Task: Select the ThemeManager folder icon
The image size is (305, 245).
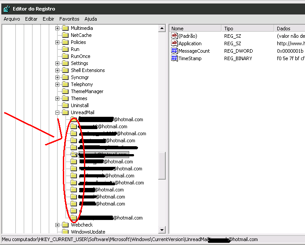Action: [x=65, y=91]
